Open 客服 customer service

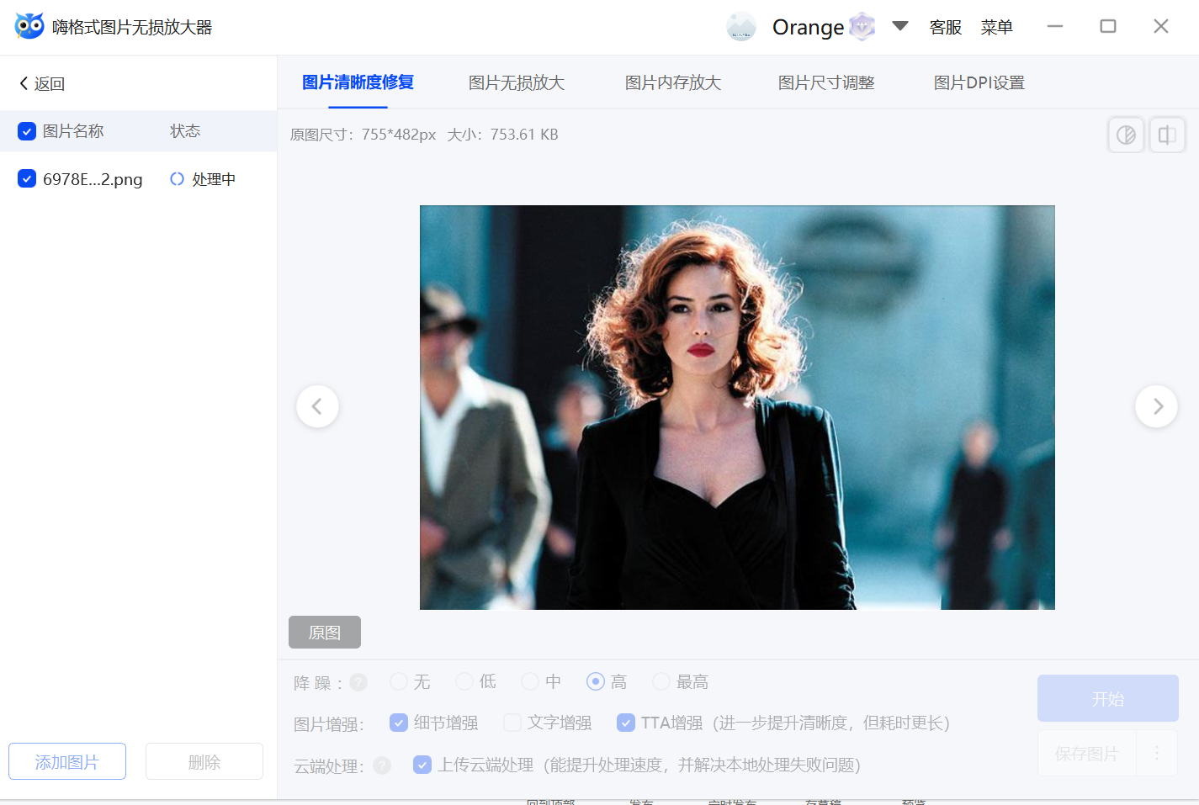(945, 27)
